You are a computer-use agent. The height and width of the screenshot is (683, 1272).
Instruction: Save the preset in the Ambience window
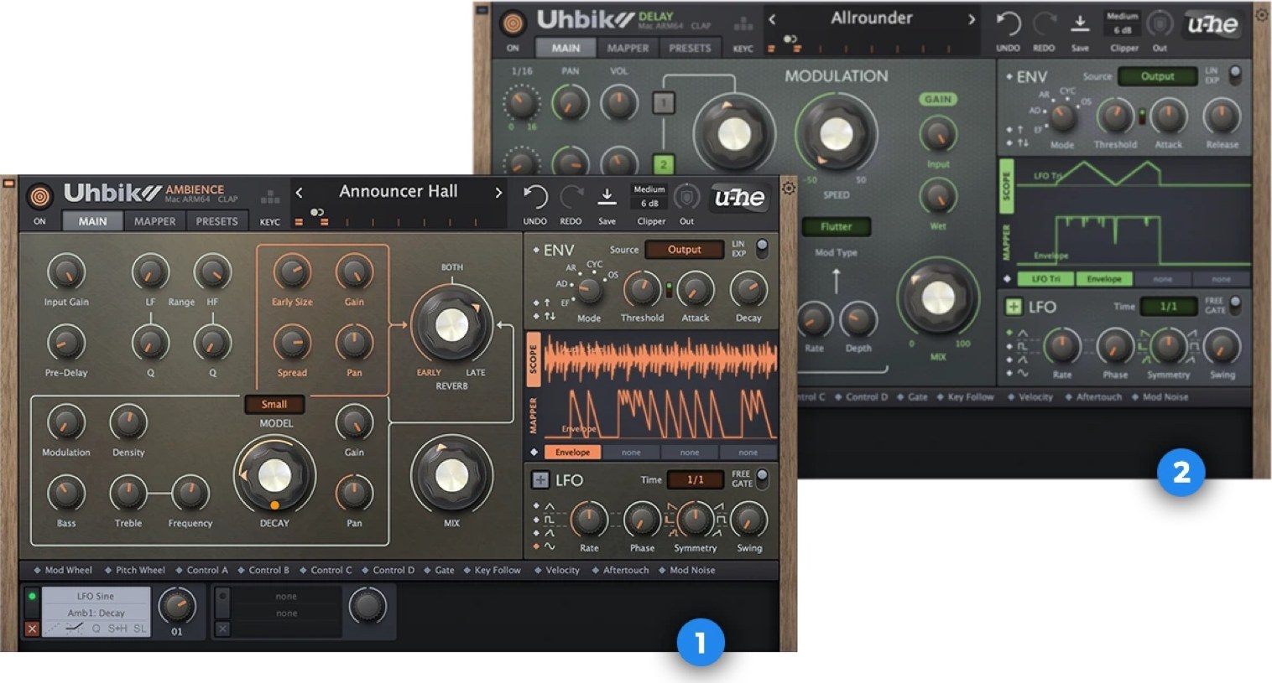[x=606, y=198]
